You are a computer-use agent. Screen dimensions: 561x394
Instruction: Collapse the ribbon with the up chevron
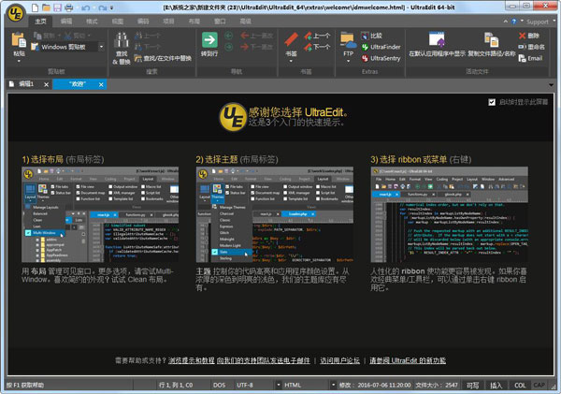505,22
